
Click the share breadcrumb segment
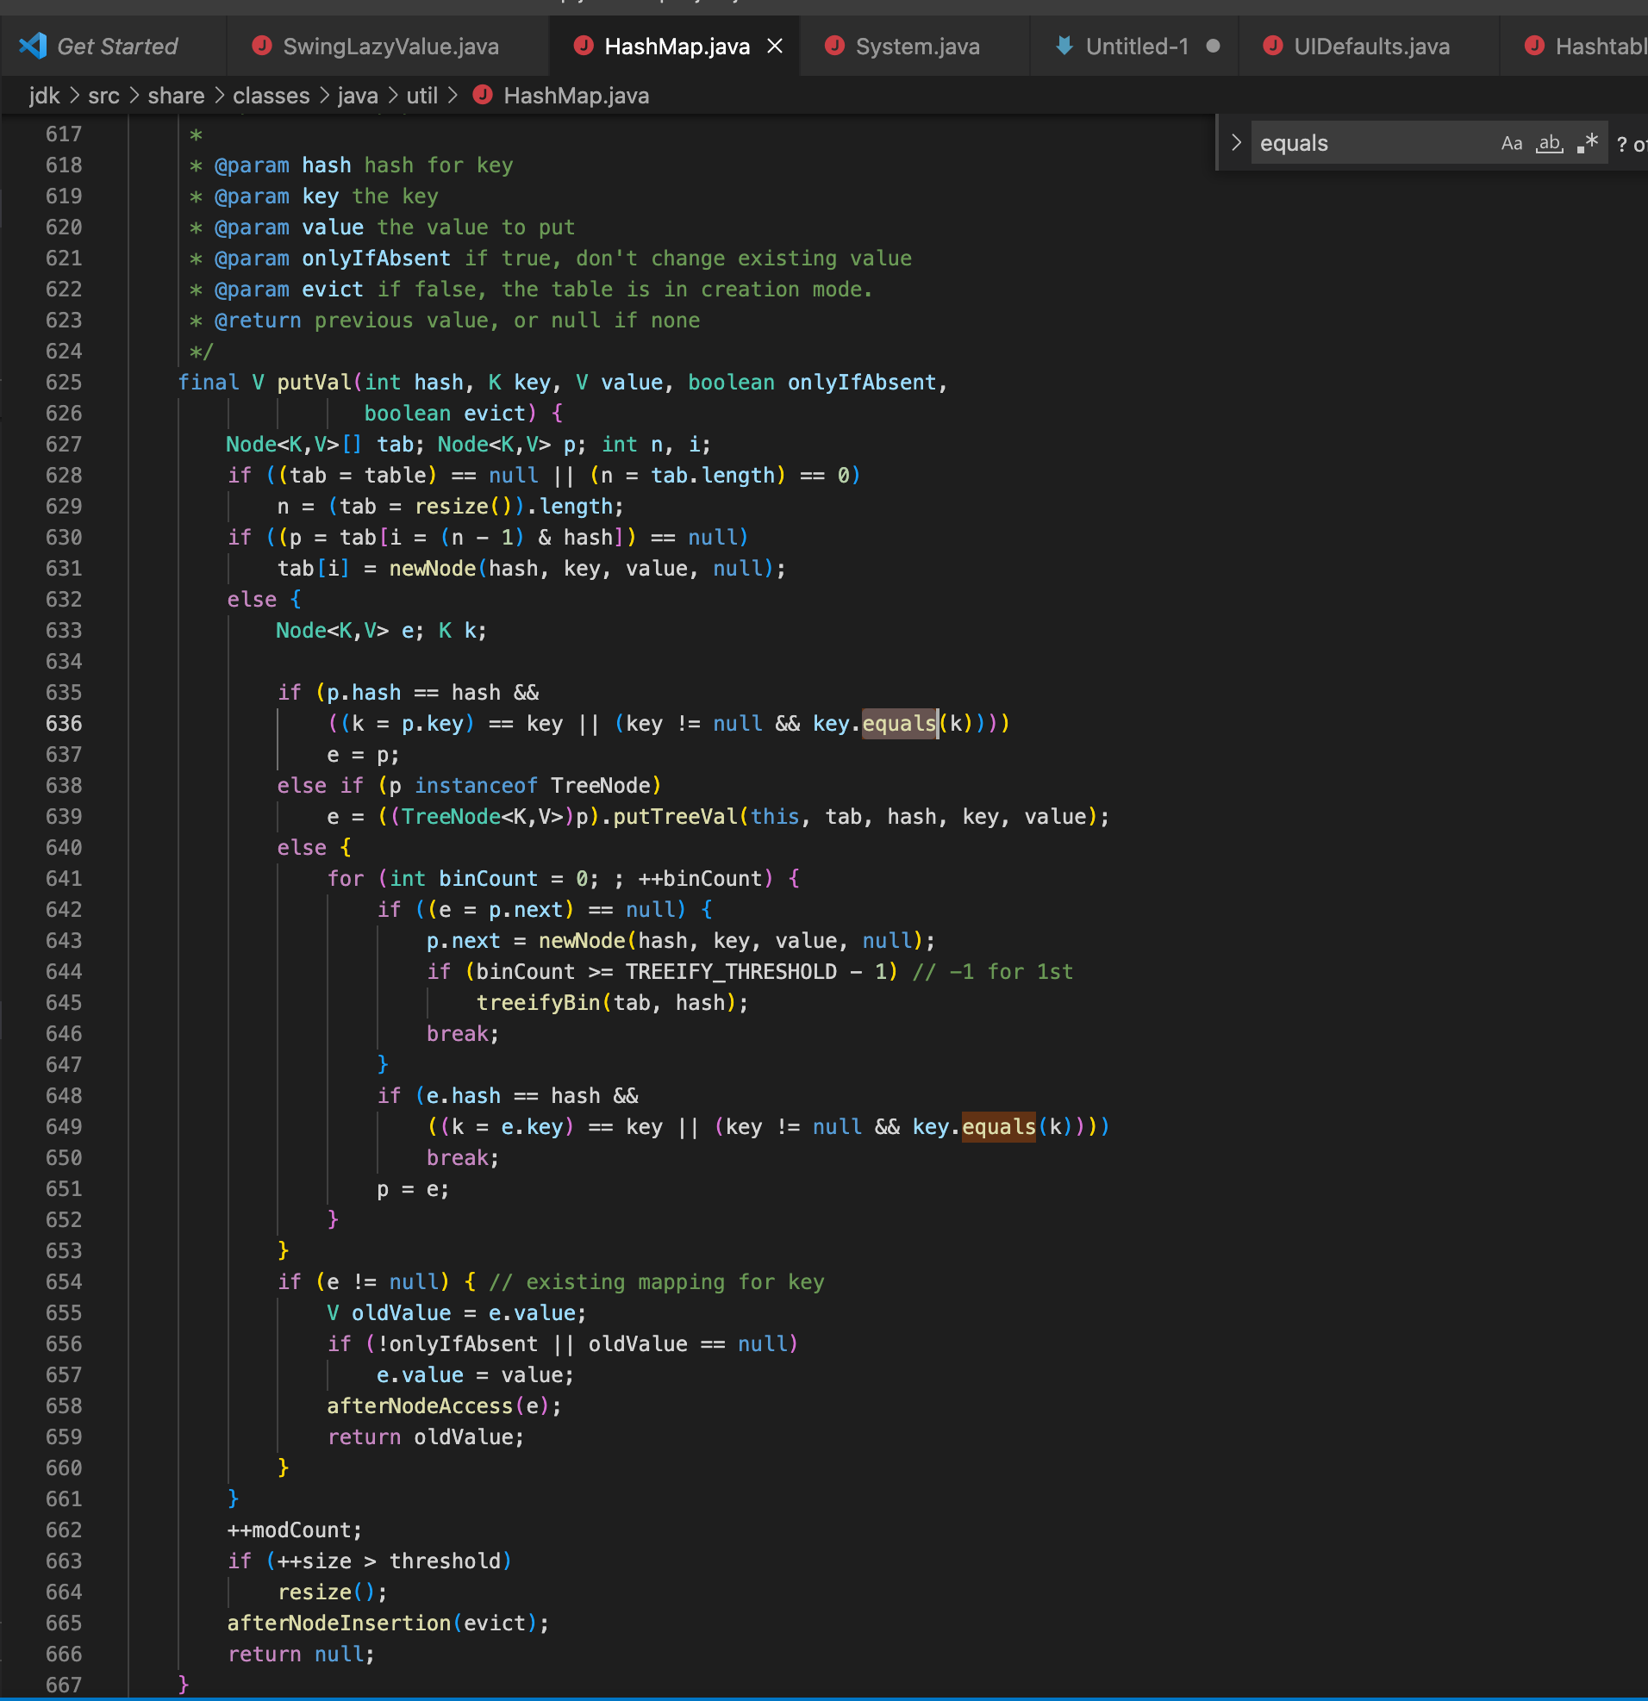click(x=175, y=96)
